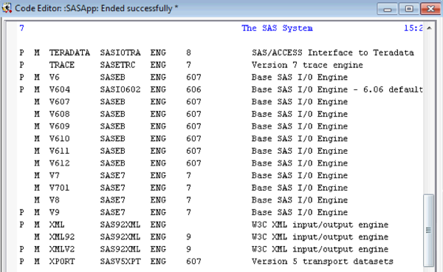The width and height of the screenshot is (443, 272).
Task: Click 'Version 5 transport datasets' description
Action: click(x=323, y=262)
